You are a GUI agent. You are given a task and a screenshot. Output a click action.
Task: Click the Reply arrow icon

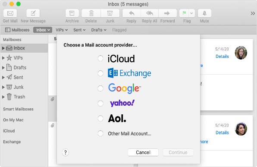pyautogui.click(x=132, y=13)
